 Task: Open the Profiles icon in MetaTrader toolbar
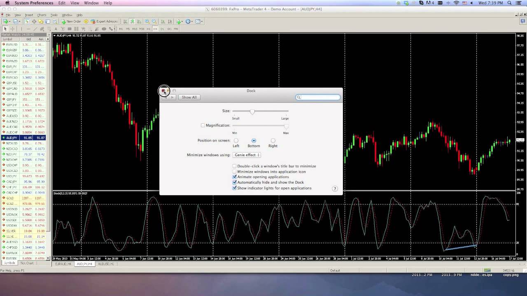[16, 21]
